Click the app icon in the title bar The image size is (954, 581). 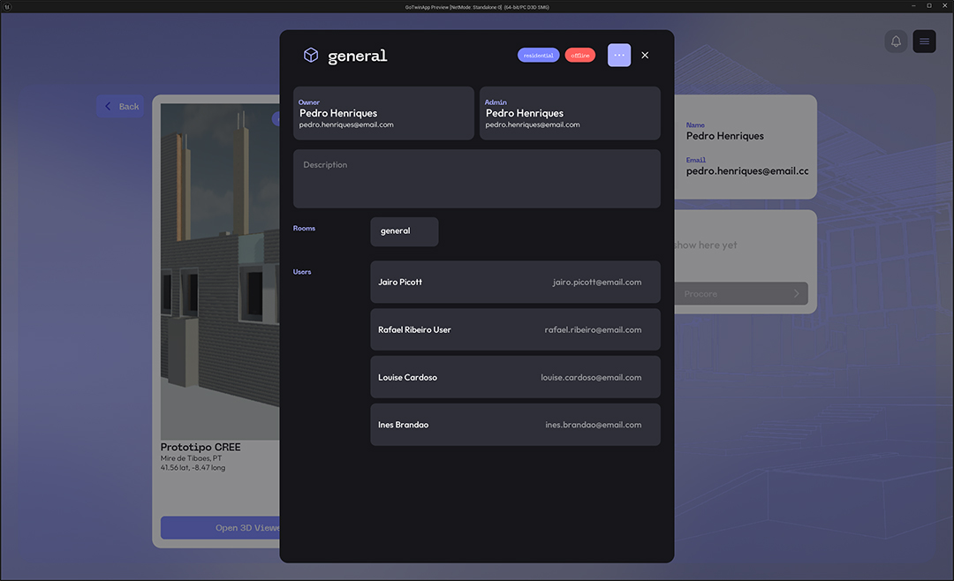coord(7,6)
